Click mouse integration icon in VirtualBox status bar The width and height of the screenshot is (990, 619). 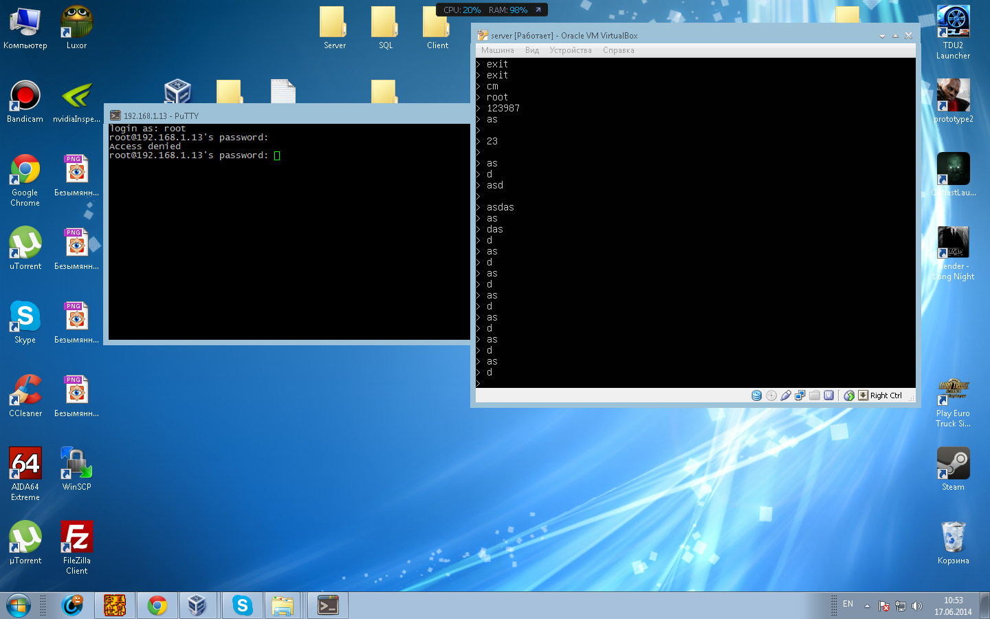click(x=849, y=395)
